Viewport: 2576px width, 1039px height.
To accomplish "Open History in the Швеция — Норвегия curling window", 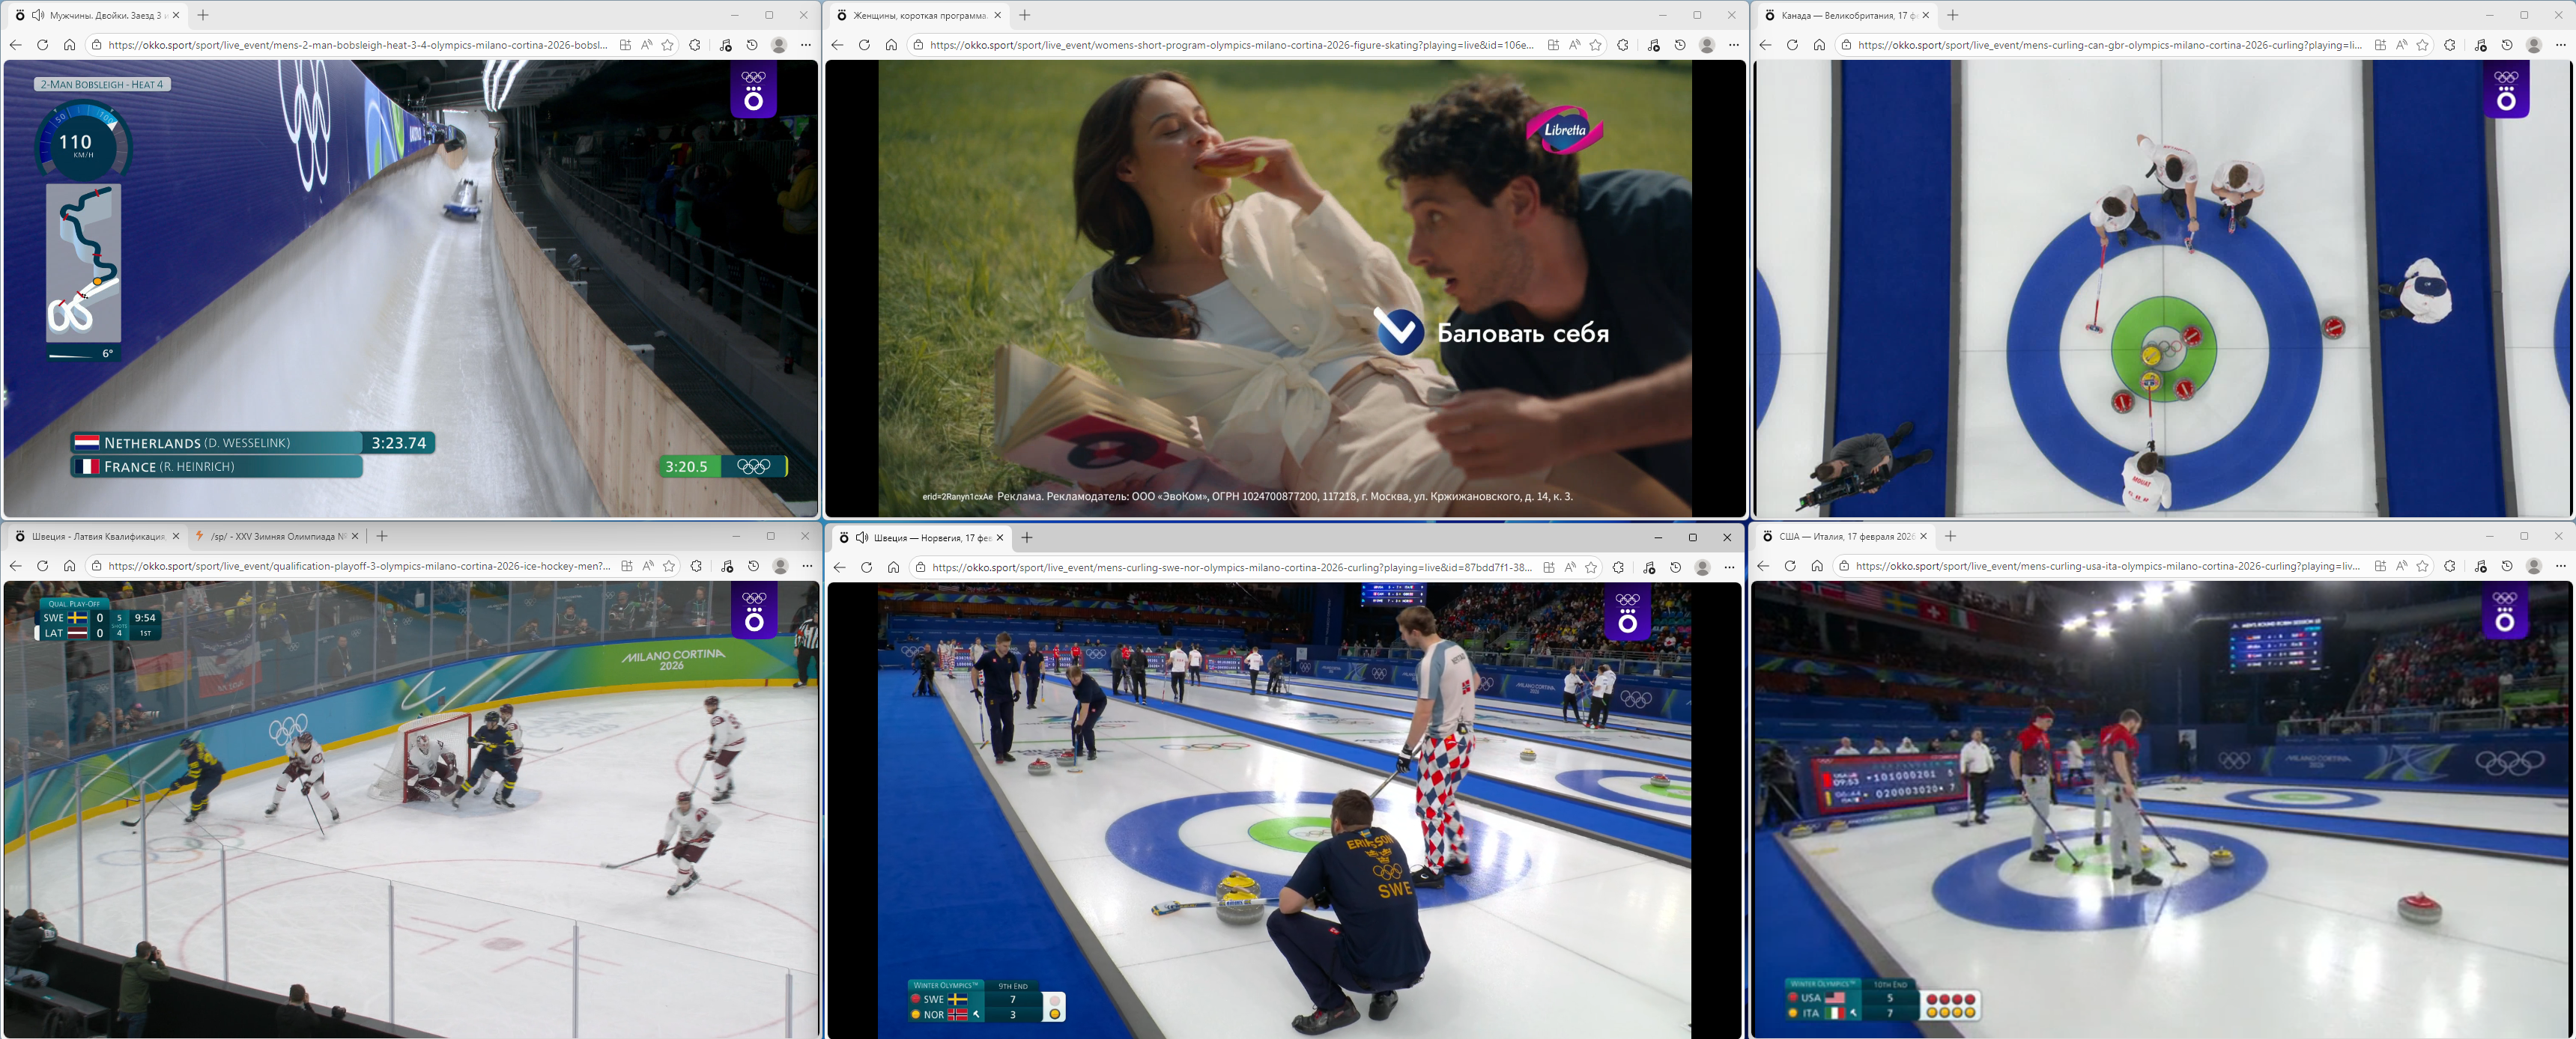I will pos(1676,567).
